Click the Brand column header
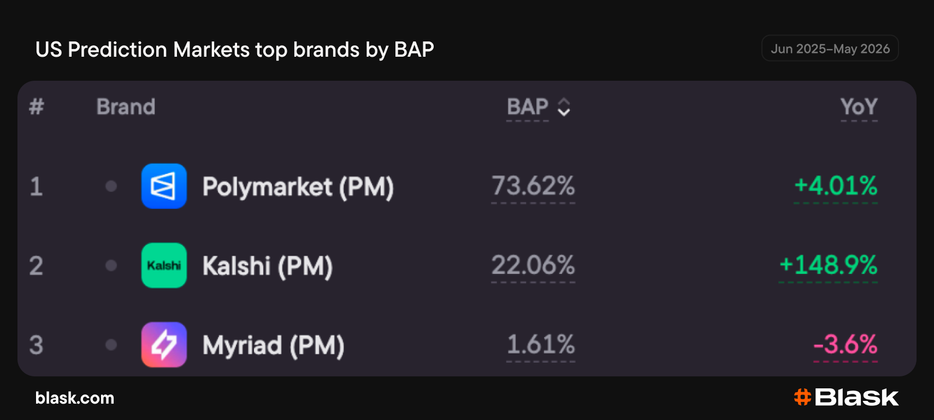Image resolution: width=934 pixels, height=420 pixels. 126,107
